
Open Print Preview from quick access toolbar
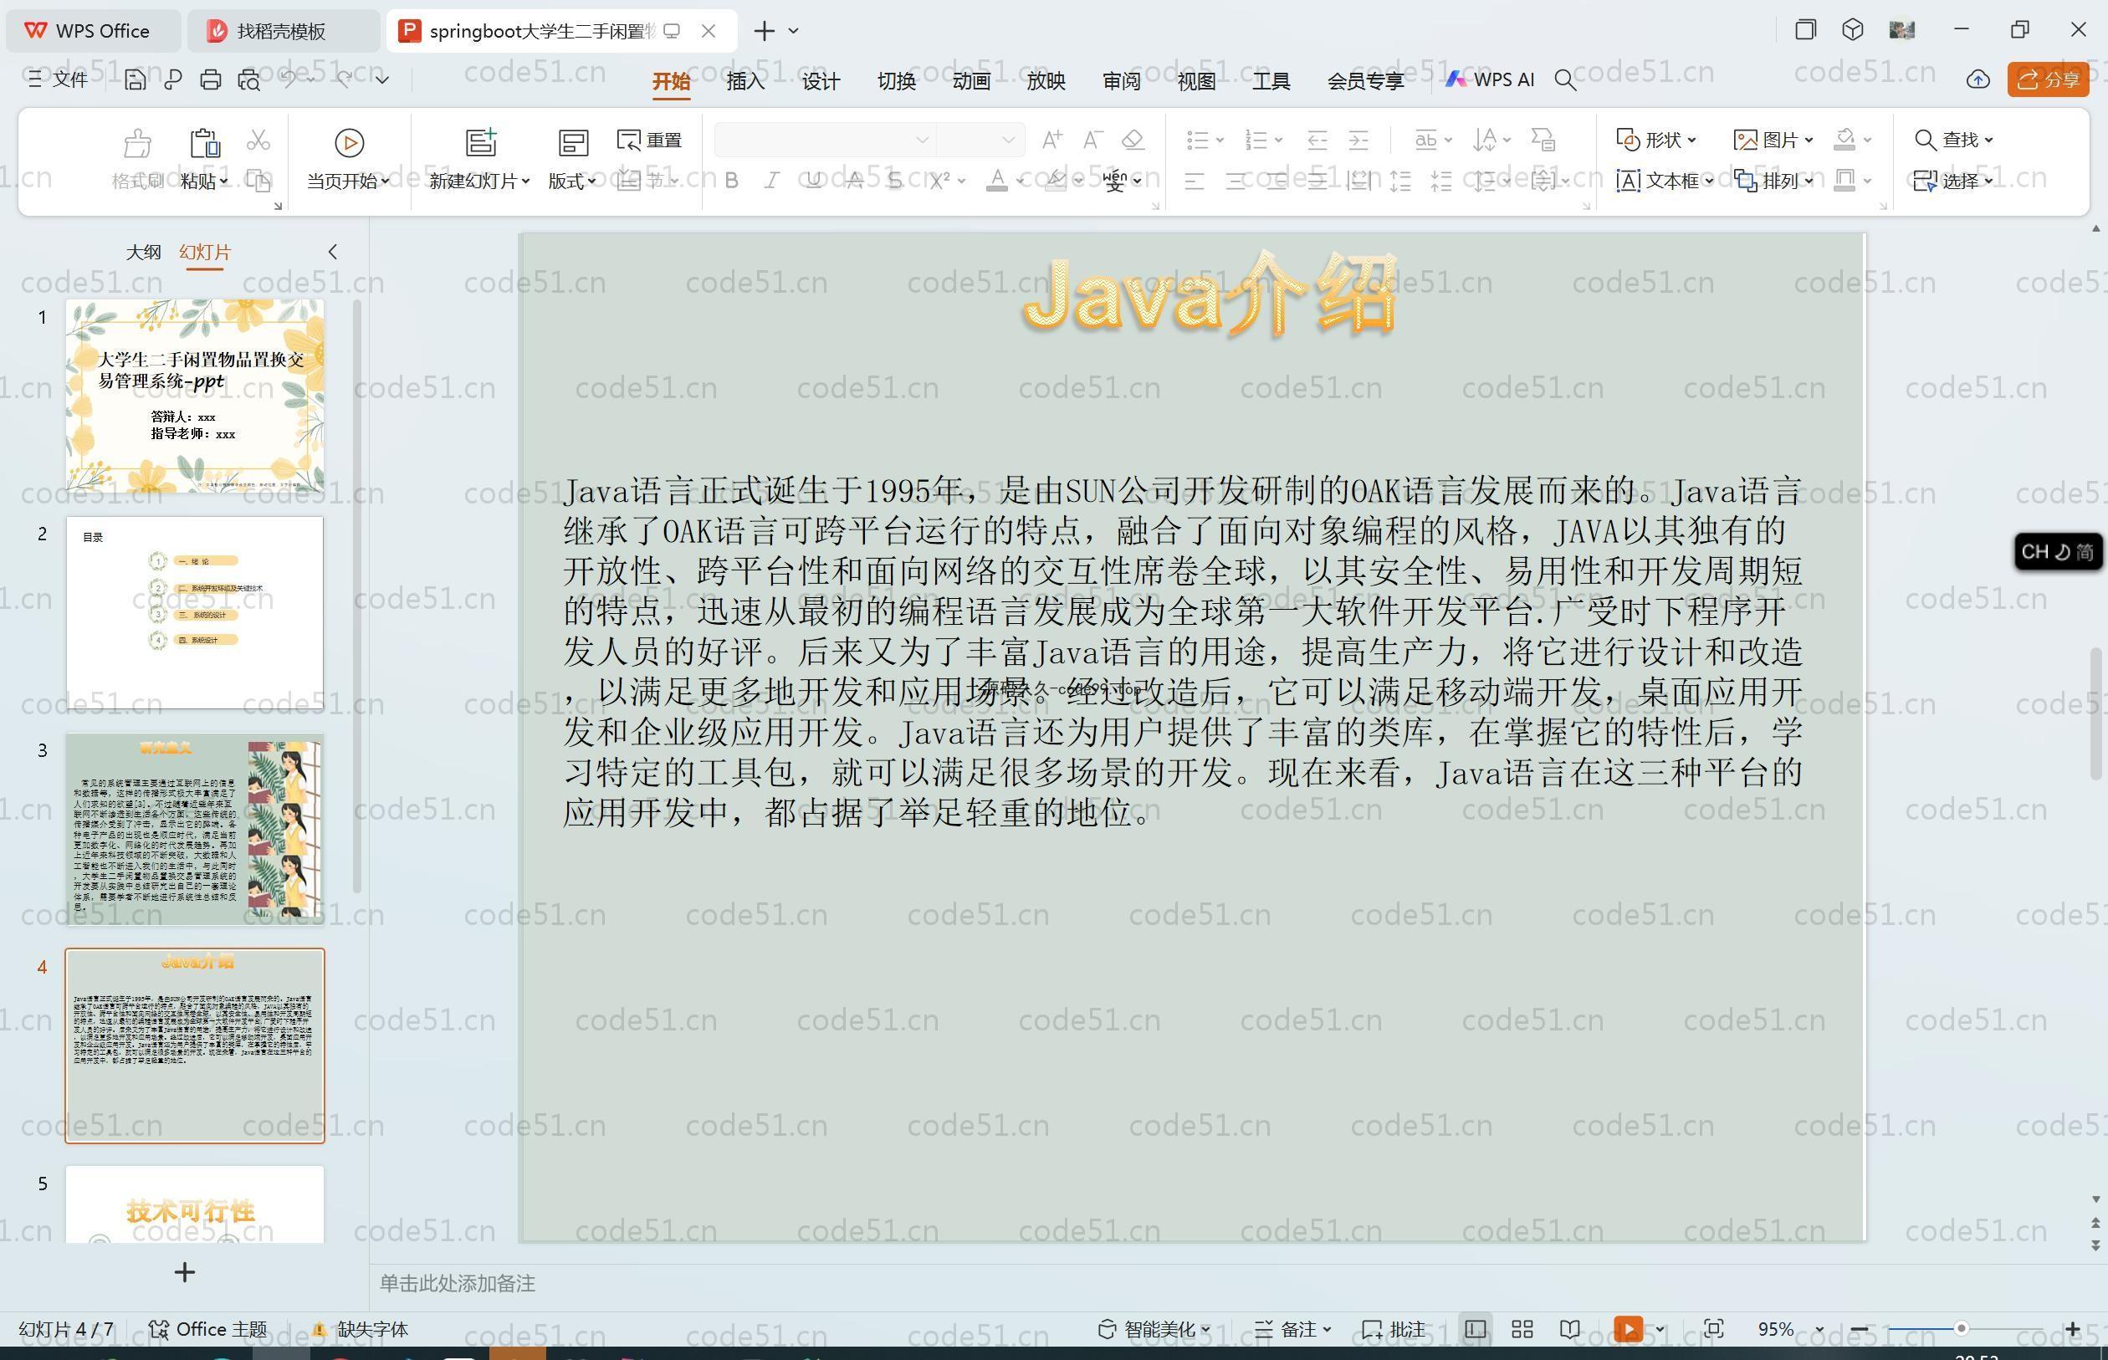click(249, 79)
